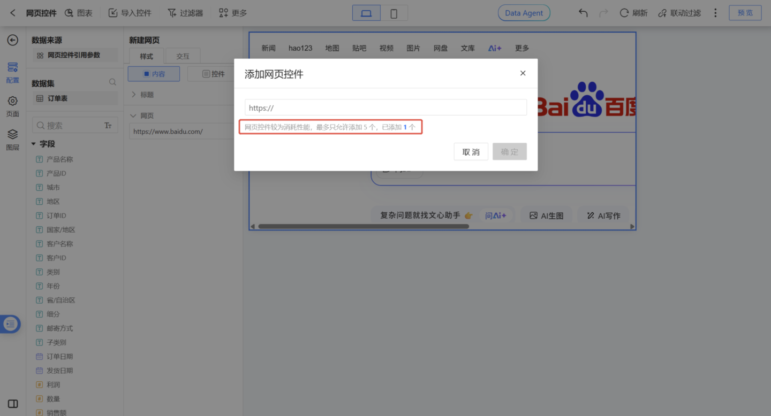This screenshot has width=771, height=416.
Task: Switch to desktop layout view
Action: (366, 13)
